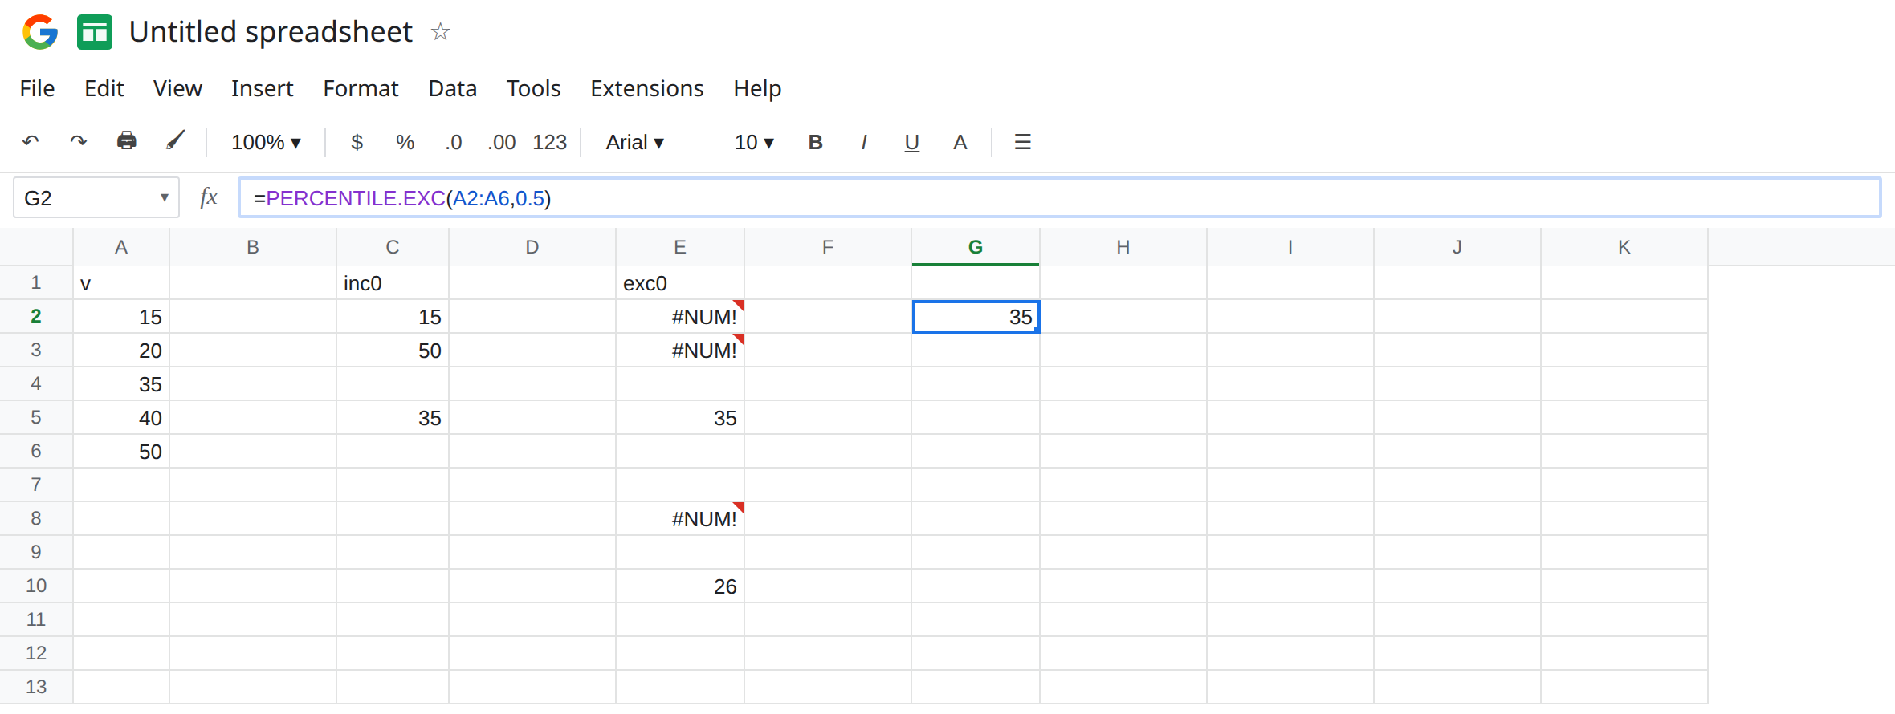1895x714 pixels.
Task: Apply currency format with $ icon
Action: pos(357,142)
